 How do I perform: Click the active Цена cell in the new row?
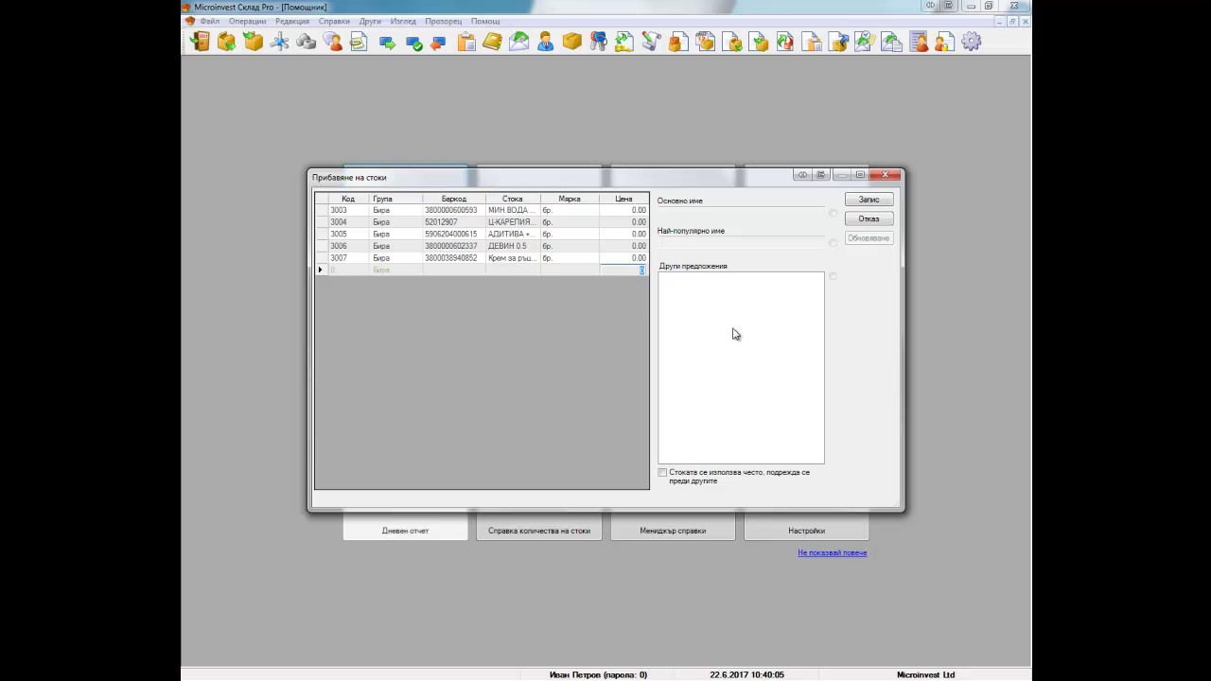tap(623, 270)
